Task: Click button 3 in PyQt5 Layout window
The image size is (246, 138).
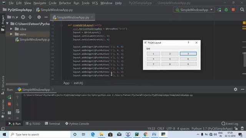Action: tap(188, 54)
